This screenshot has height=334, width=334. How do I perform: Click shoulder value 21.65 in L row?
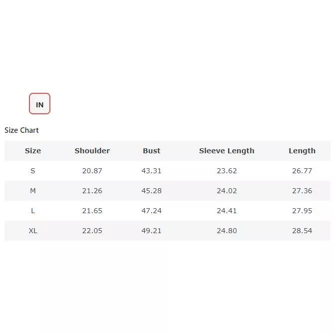[92, 211]
